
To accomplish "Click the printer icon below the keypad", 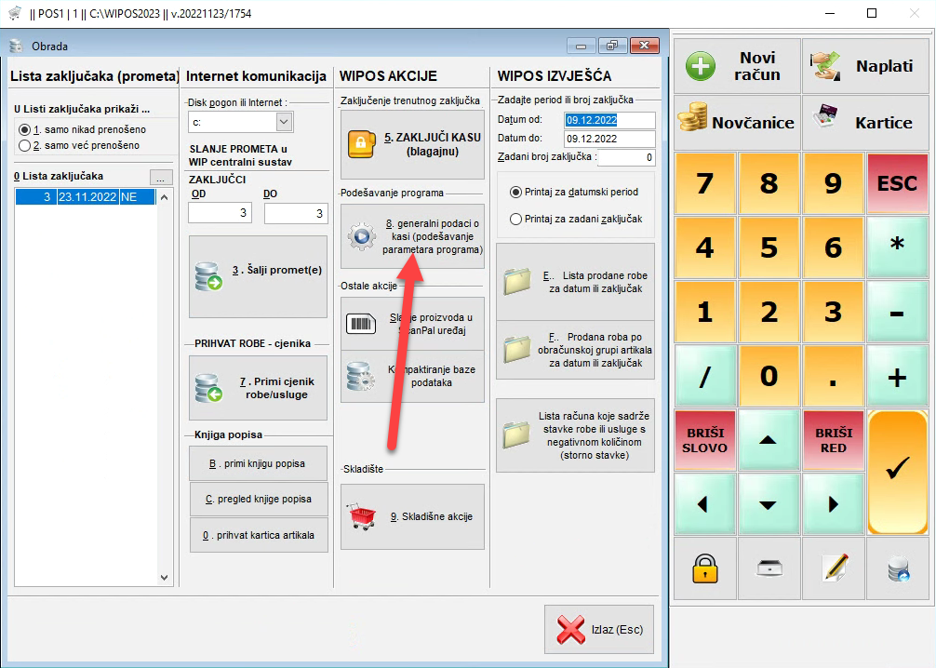I will pyautogui.click(x=769, y=568).
